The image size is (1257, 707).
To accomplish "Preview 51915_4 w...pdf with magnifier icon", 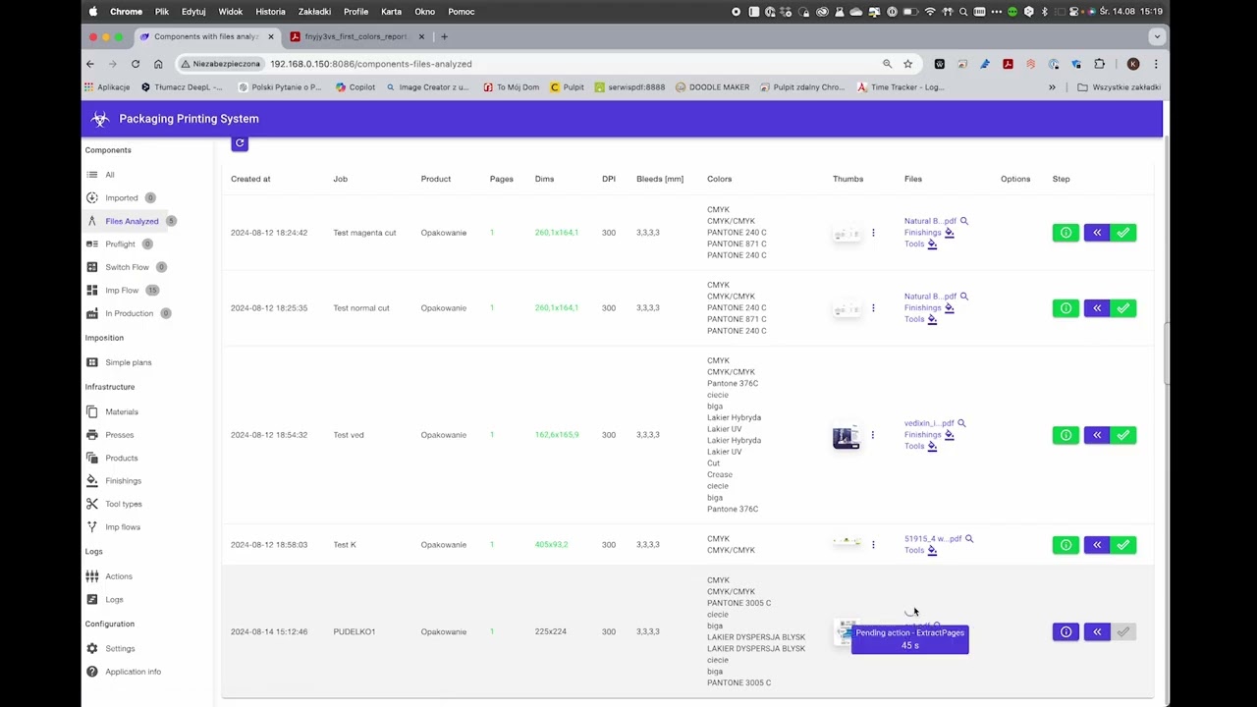I will [969, 539].
